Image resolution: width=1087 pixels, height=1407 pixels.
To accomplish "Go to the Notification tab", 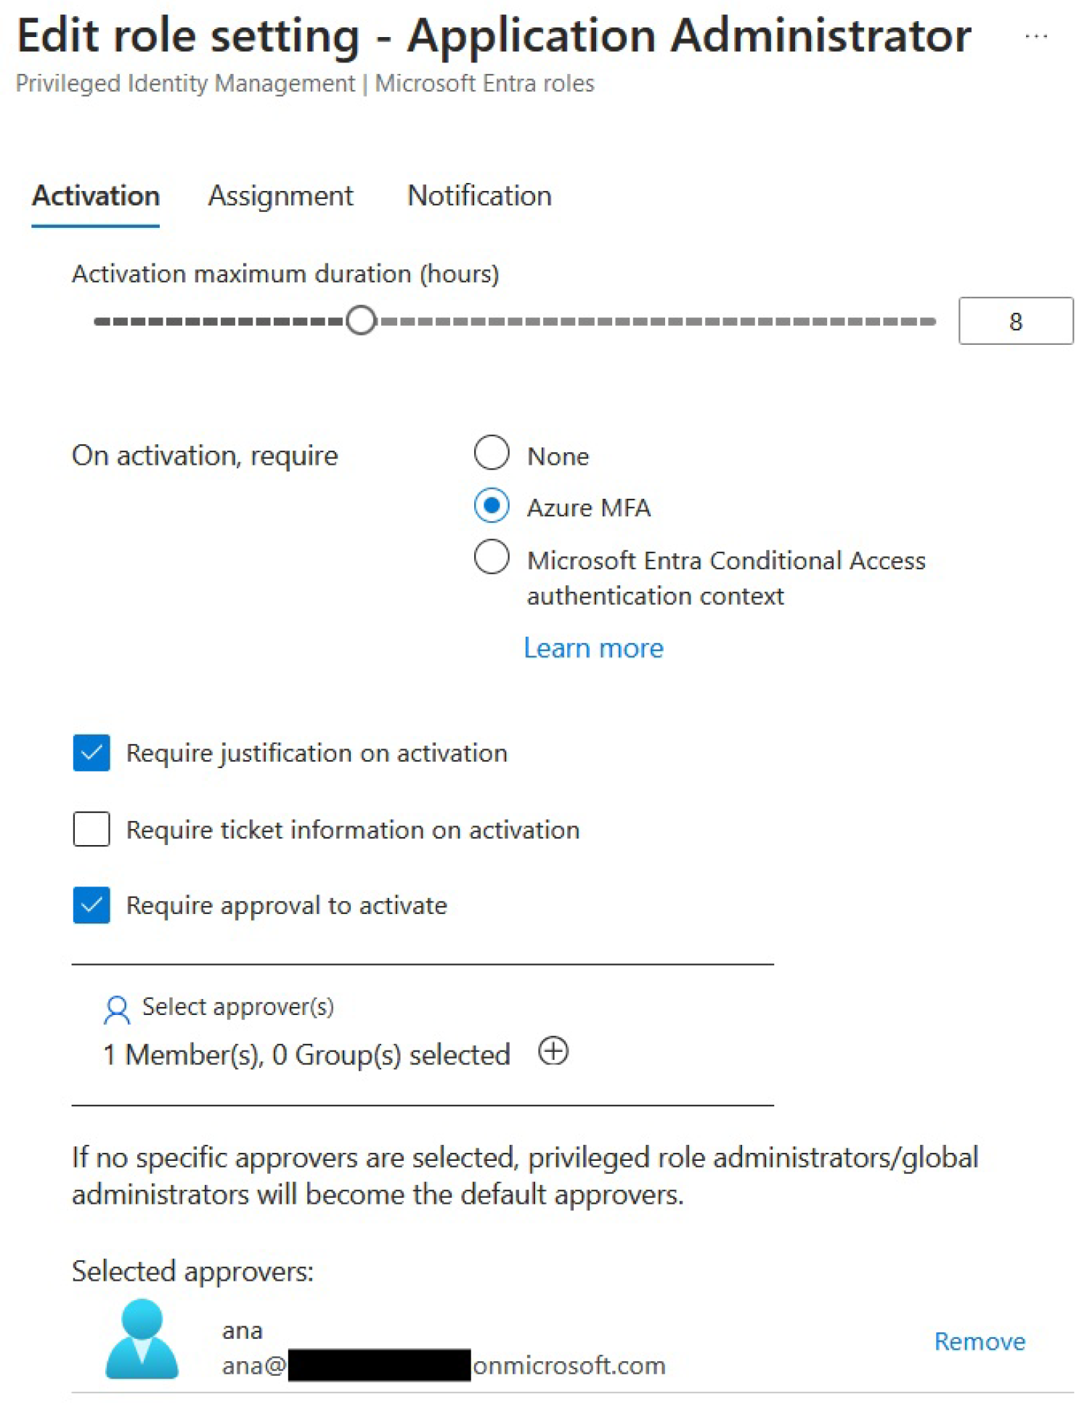I will (479, 196).
